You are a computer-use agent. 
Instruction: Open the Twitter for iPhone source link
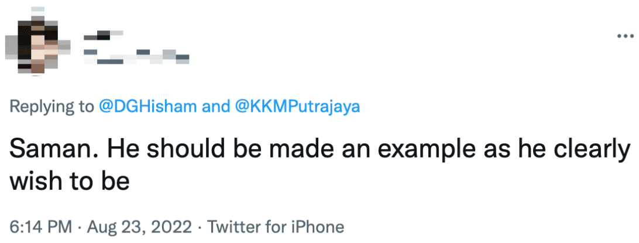click(276, 227)
